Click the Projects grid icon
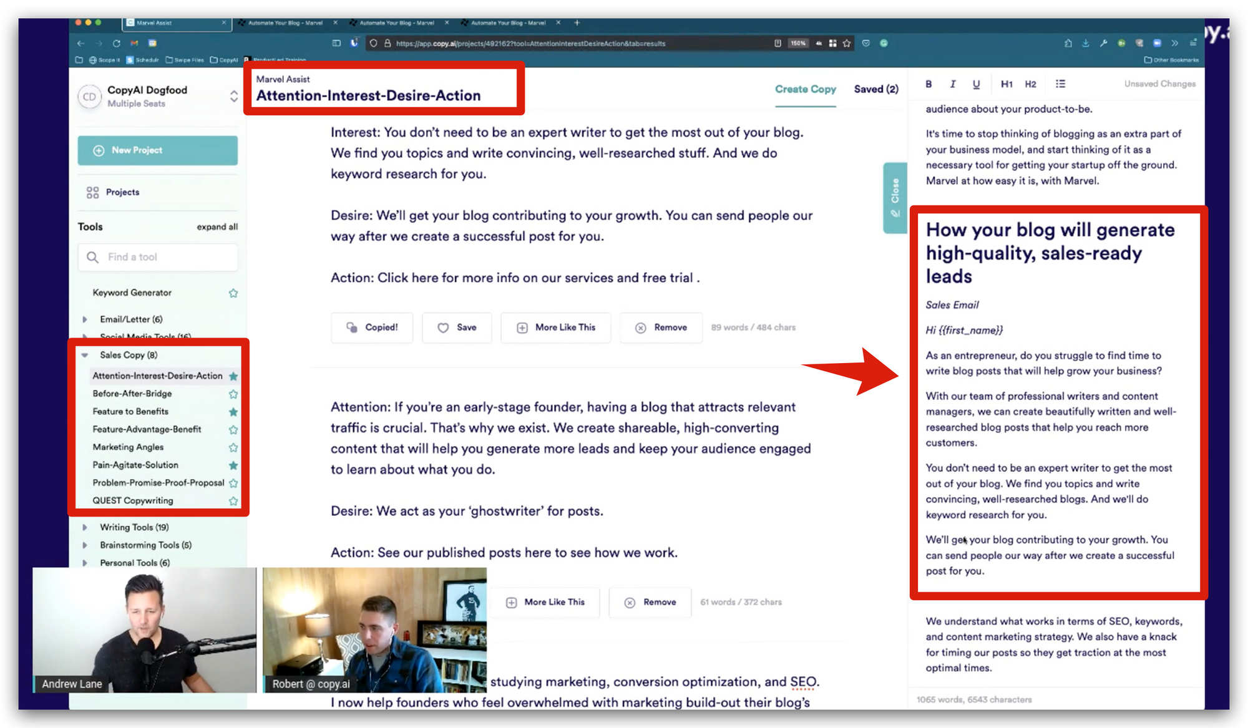 click(92, 192)
